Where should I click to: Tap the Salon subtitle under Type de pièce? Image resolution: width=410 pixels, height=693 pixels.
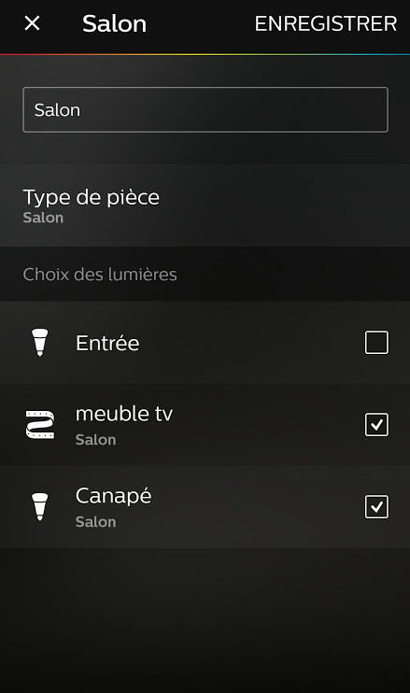point(43,218)
